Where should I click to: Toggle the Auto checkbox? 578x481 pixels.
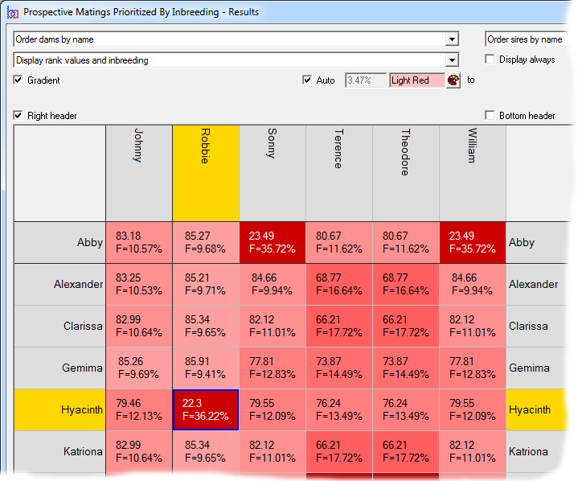(x=307, y=80)
